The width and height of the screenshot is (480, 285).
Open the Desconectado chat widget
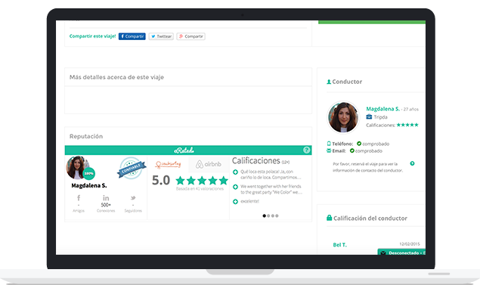(401, 252)
